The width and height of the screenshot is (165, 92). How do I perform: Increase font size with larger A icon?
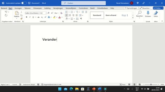[x=48, y=13]
